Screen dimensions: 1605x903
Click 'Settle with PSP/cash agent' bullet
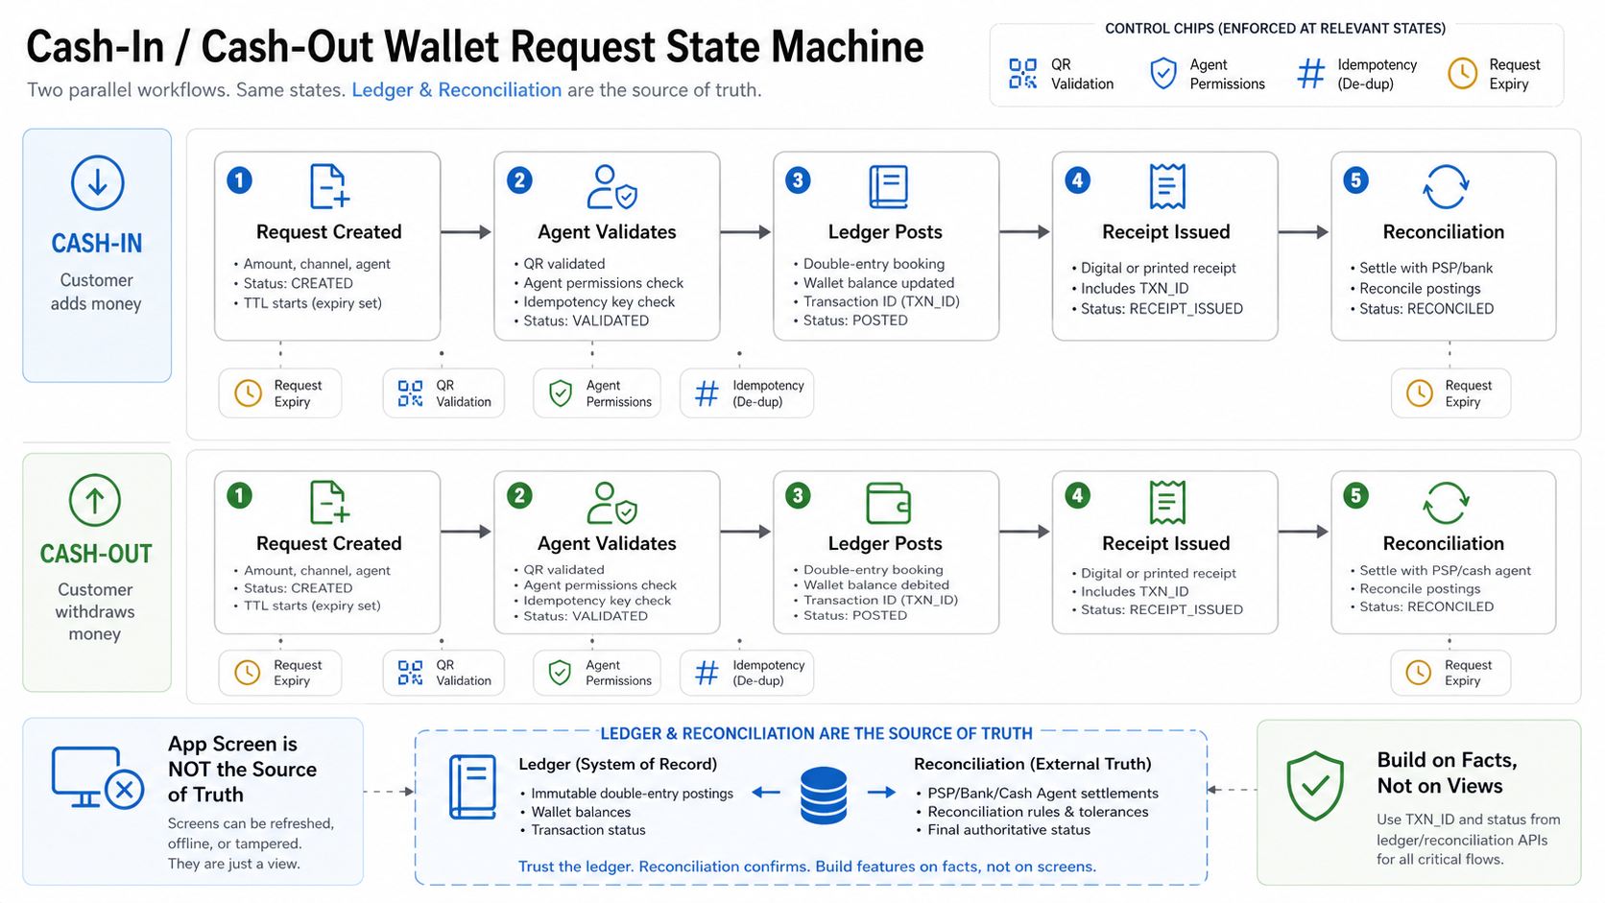point(1445,571)
